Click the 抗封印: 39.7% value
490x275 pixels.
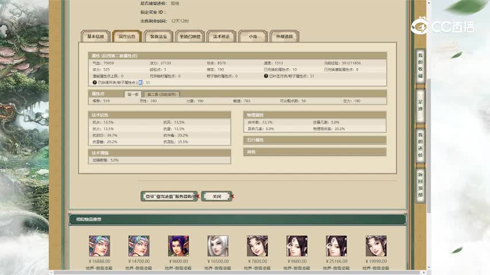click(104, 135)
